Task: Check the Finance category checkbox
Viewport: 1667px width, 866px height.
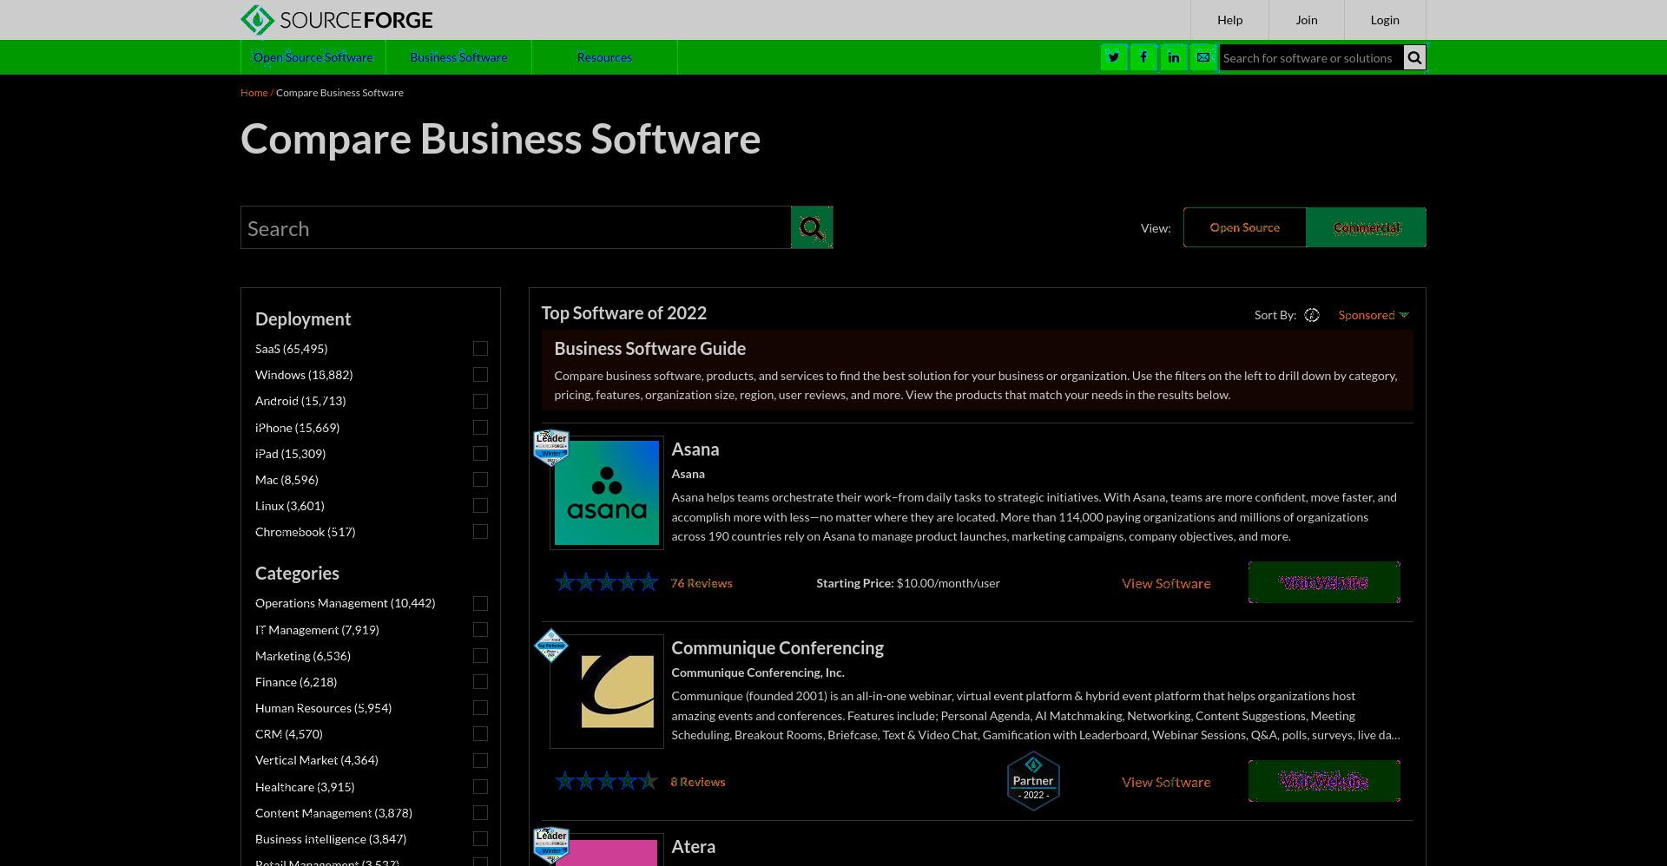Action: pyautogui.click(x=480, y=681)
